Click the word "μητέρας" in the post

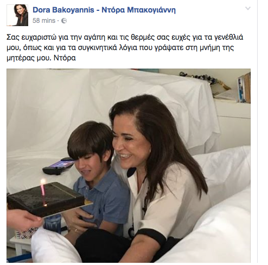pyautogui.click(x=21, y=58)
